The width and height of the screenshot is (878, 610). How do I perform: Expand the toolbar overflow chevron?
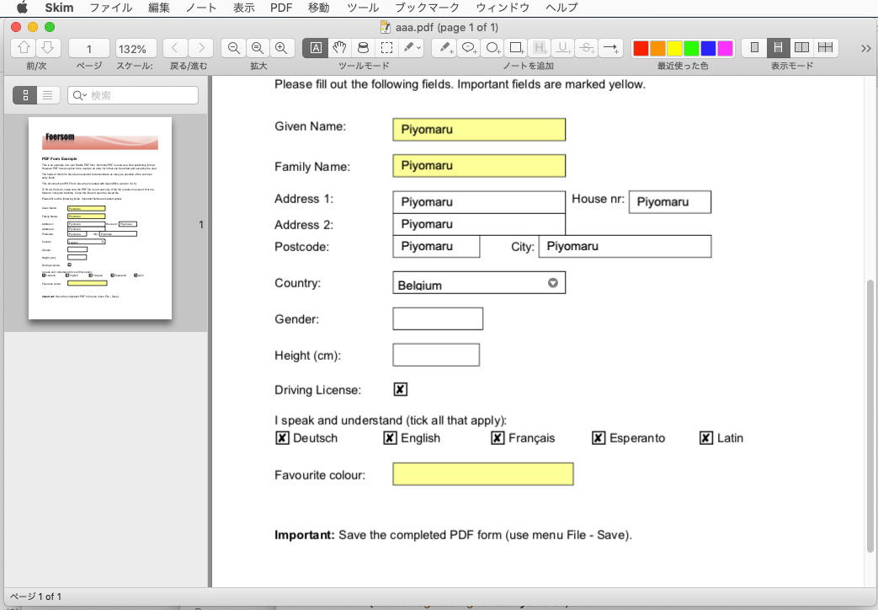(x=865, y=48)
